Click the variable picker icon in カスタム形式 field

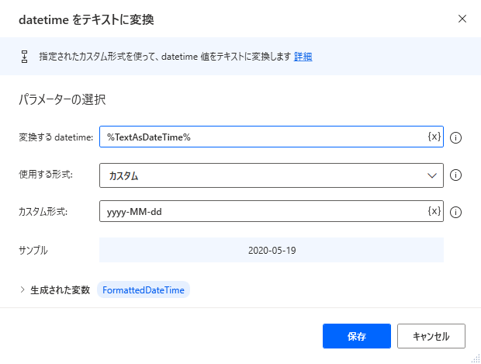pos(434,211)
